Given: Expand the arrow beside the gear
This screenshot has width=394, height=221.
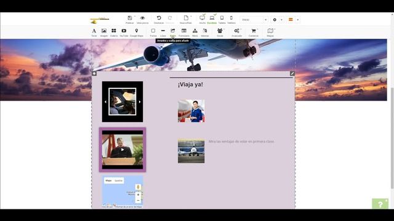Looking at the screenshot, I should [281, 20].
